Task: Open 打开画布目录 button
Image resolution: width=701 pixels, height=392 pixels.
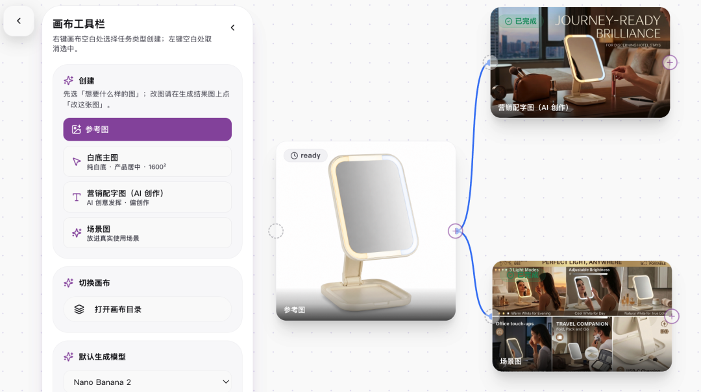Action: (147, 310)
